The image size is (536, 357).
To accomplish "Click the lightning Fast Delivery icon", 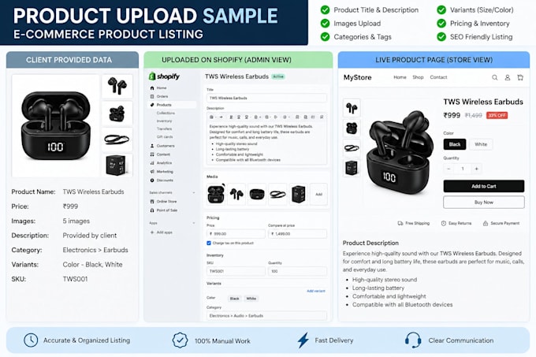I will click(x=303, y=340).
